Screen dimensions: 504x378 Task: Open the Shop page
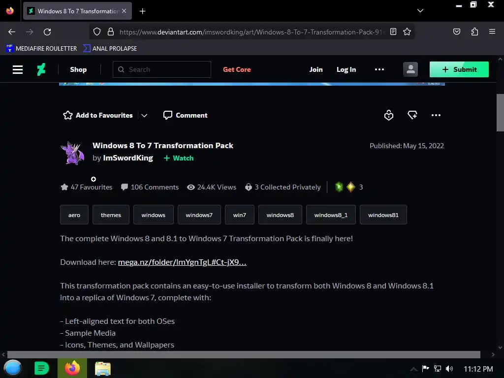(78, 69)
